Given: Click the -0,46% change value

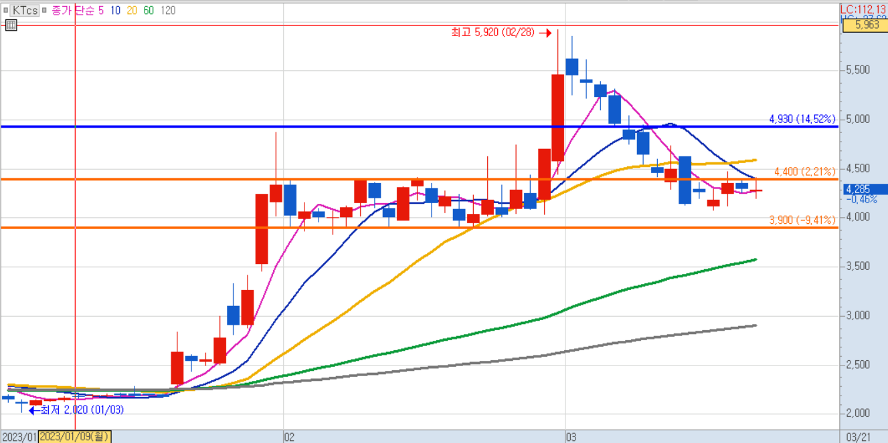Looking at the screenshot, I should tap(861, 199).
